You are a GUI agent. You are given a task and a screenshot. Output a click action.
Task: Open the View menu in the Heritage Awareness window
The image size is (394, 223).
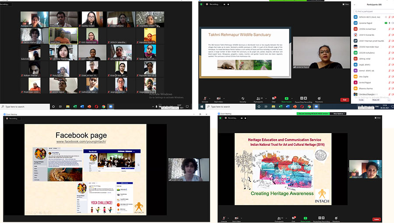[378, 118]
